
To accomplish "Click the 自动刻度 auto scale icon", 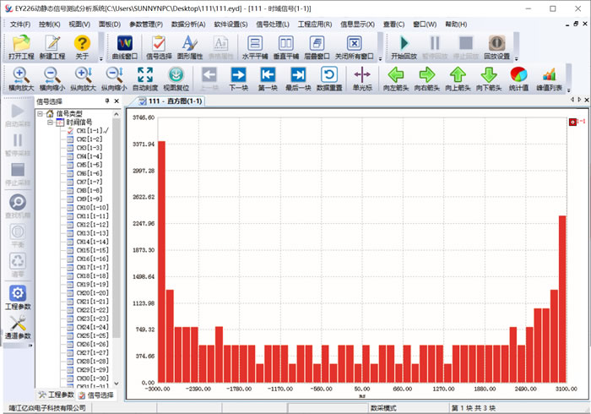I will tap(144, 79).
